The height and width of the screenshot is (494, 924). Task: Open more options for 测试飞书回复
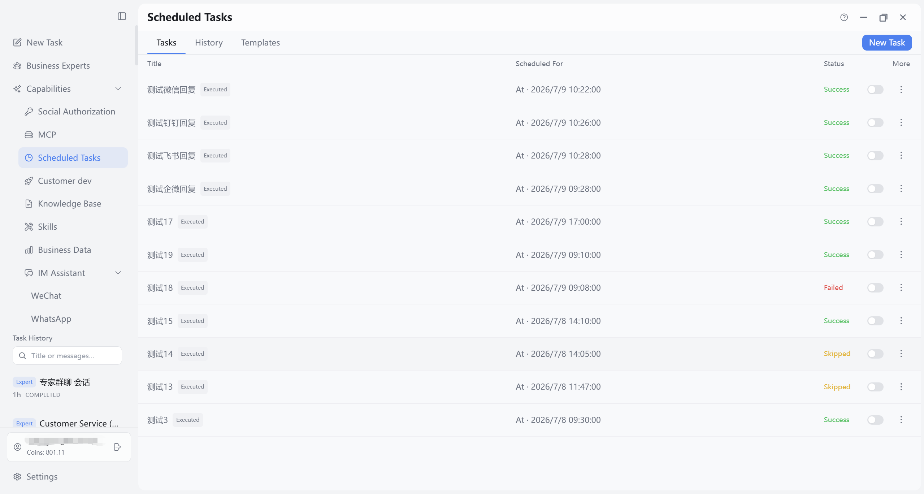coord(901,156)
